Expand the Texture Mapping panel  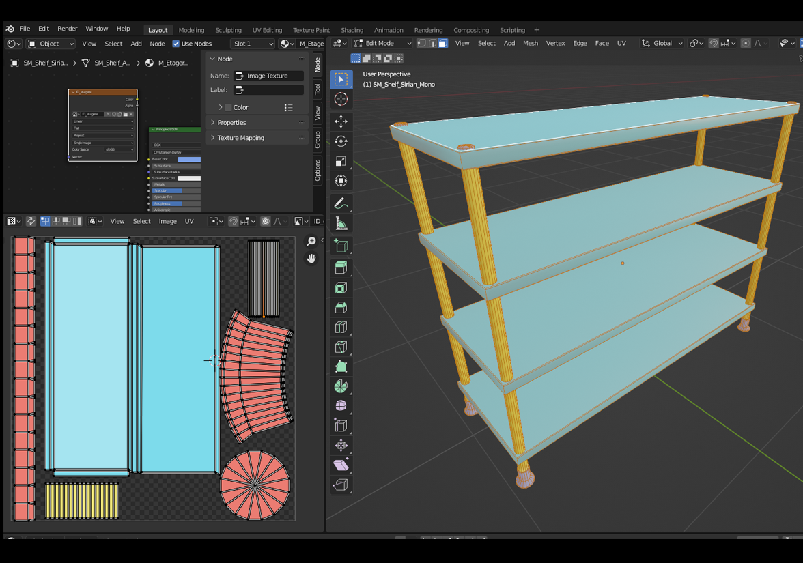click(x=240, y=138)
